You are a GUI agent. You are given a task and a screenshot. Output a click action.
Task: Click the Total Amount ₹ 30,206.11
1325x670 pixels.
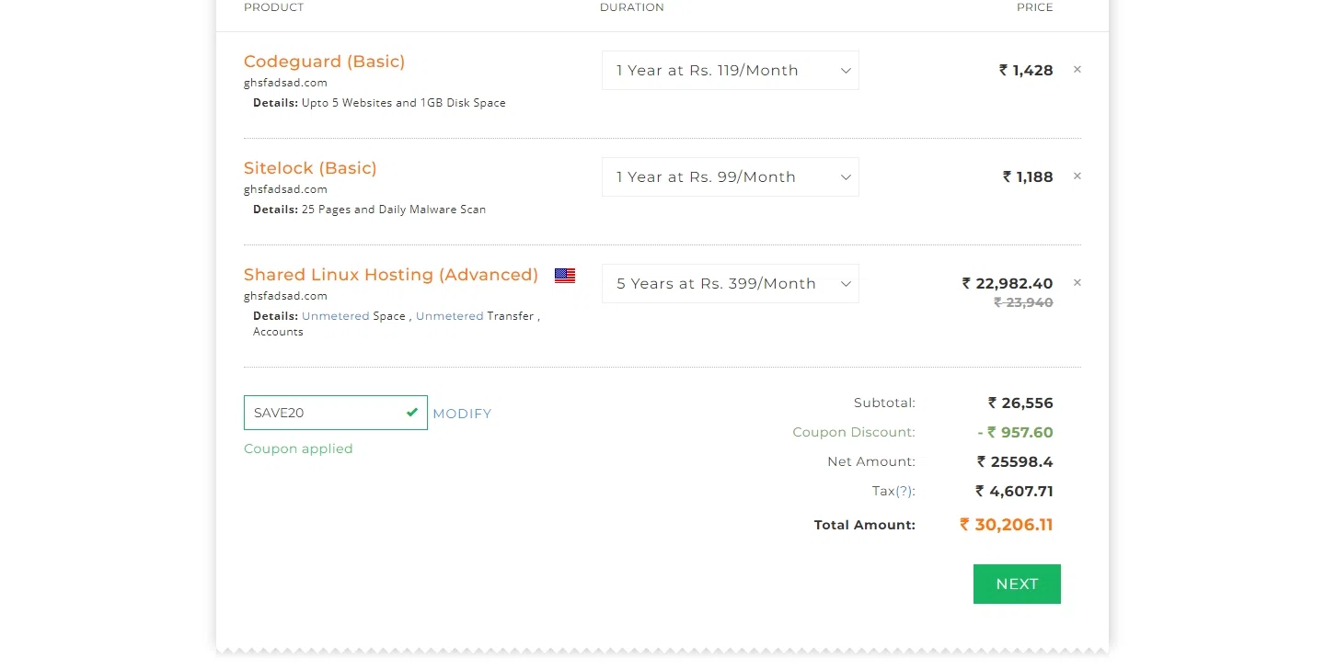(1006, 525)
